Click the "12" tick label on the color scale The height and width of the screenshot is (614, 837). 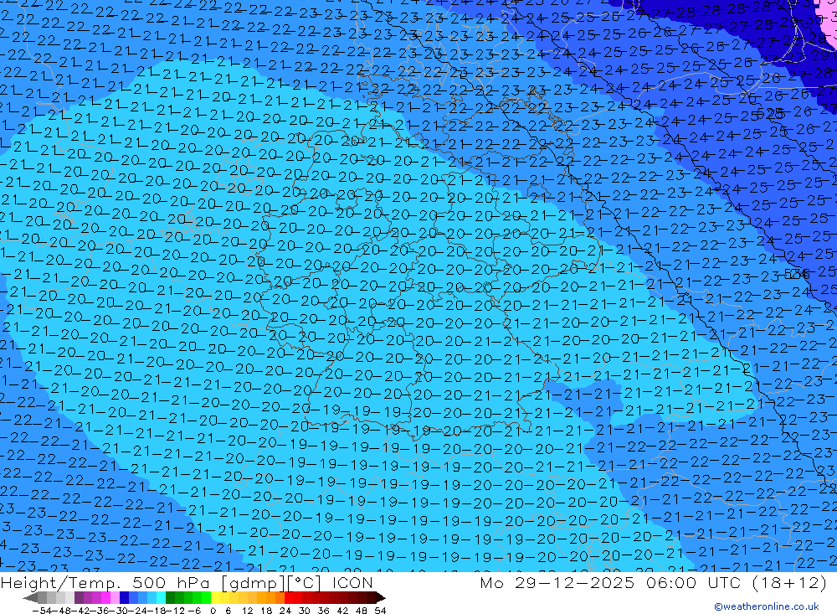click(x=247, y=611)
